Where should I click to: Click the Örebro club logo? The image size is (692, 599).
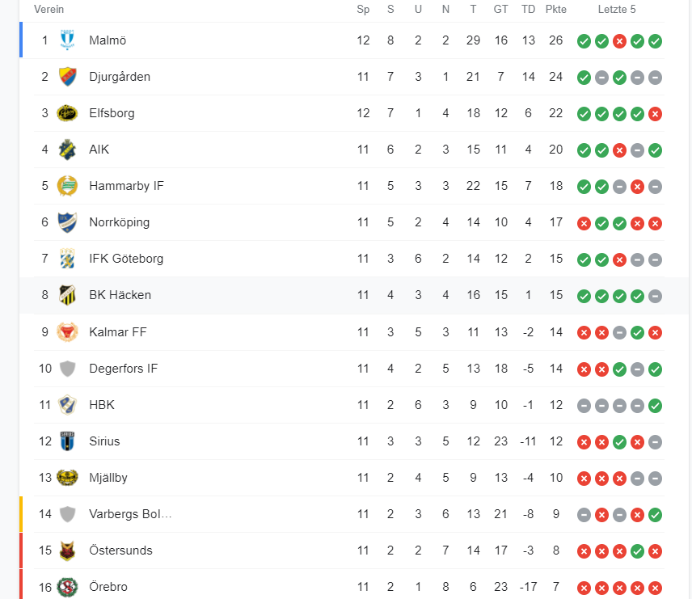pos(67,587)
